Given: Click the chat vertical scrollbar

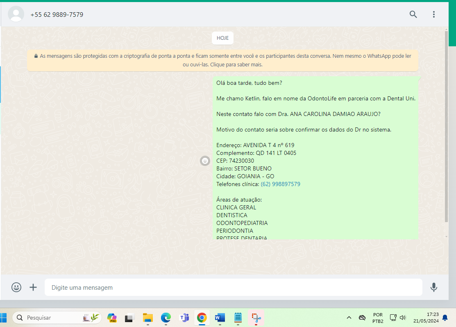Looking at the screenshot, I should pyautogui.click(x=447, y=127).
